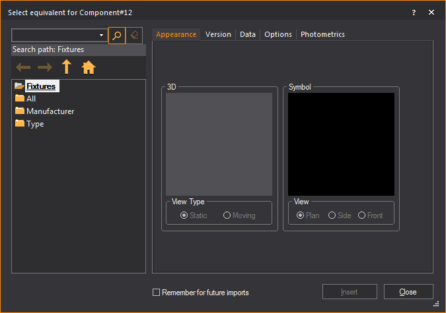The image size is (446, 313).
Task: Navigate back with left arrow icon
Action: point(23,67)
